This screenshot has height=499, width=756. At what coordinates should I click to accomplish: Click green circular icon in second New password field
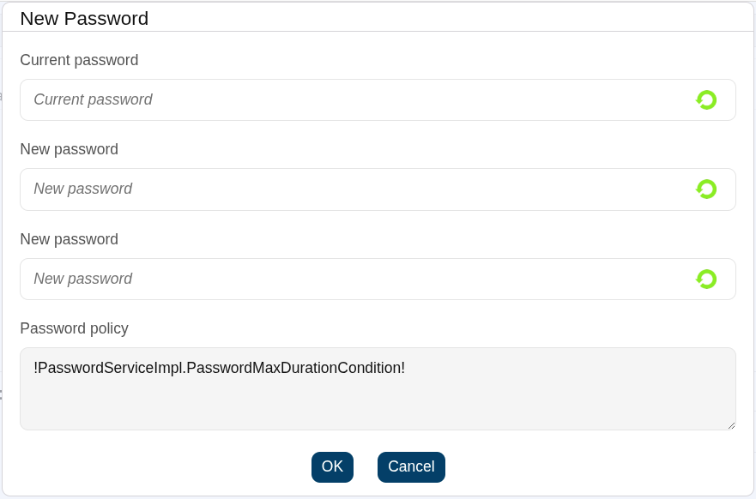706,280
